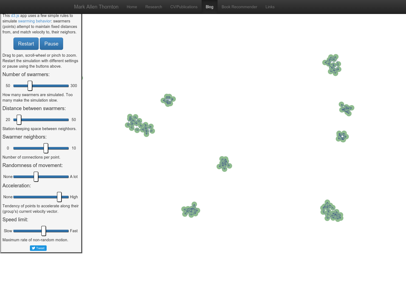Pause the swarm simulation
Viewport: 406px width, 284px height.
coord(51,44)
